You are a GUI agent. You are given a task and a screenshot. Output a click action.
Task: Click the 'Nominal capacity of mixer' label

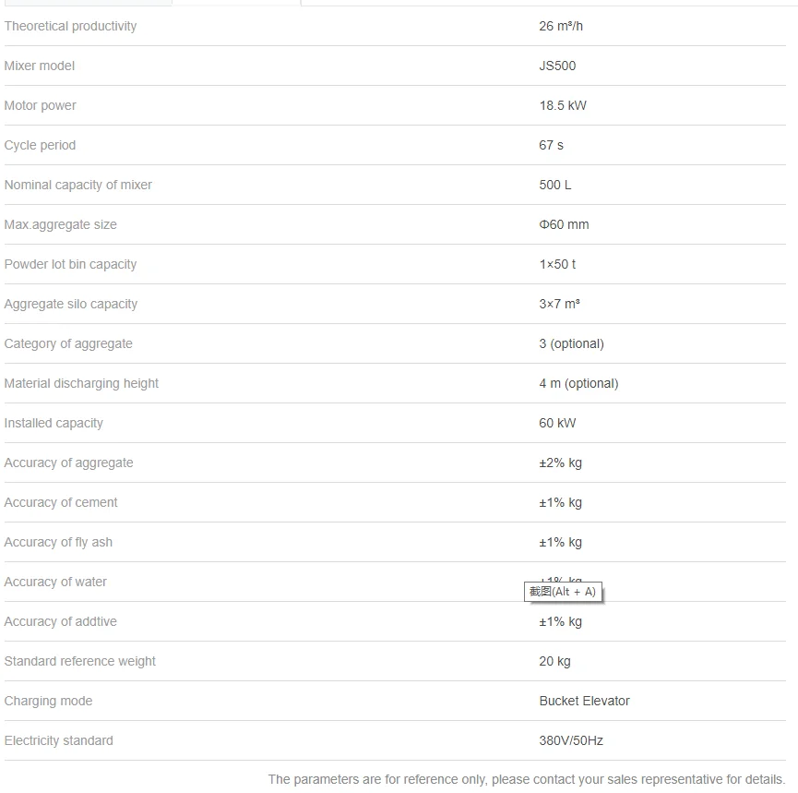click(x=78, y=185)
